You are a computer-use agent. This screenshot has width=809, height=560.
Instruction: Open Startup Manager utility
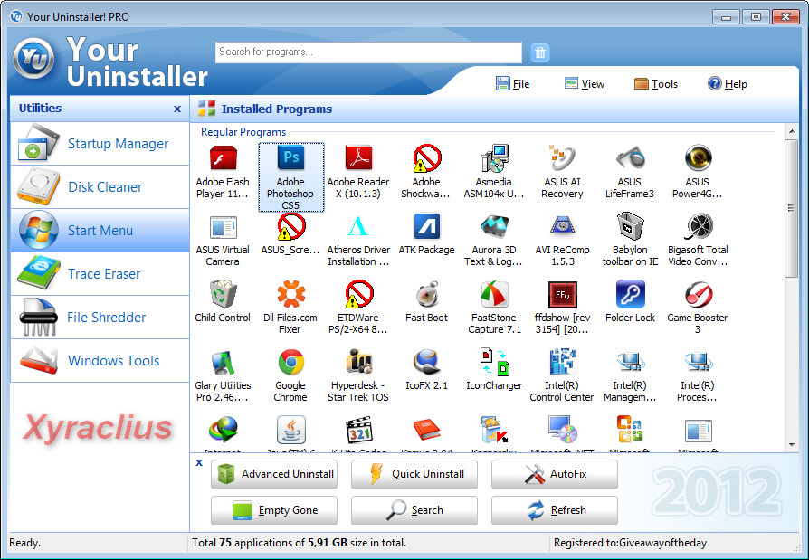(100, 144)
